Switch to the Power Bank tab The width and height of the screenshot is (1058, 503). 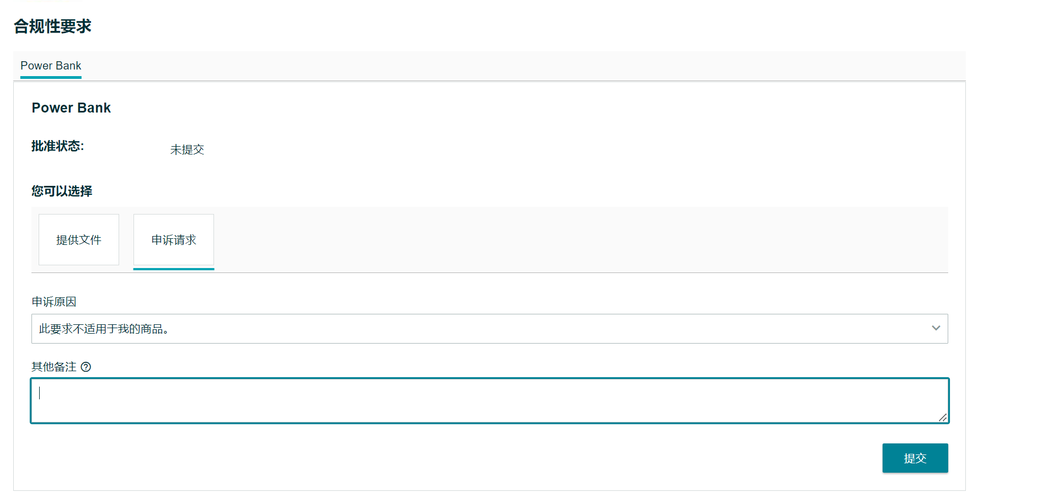[x=51, y=66]
